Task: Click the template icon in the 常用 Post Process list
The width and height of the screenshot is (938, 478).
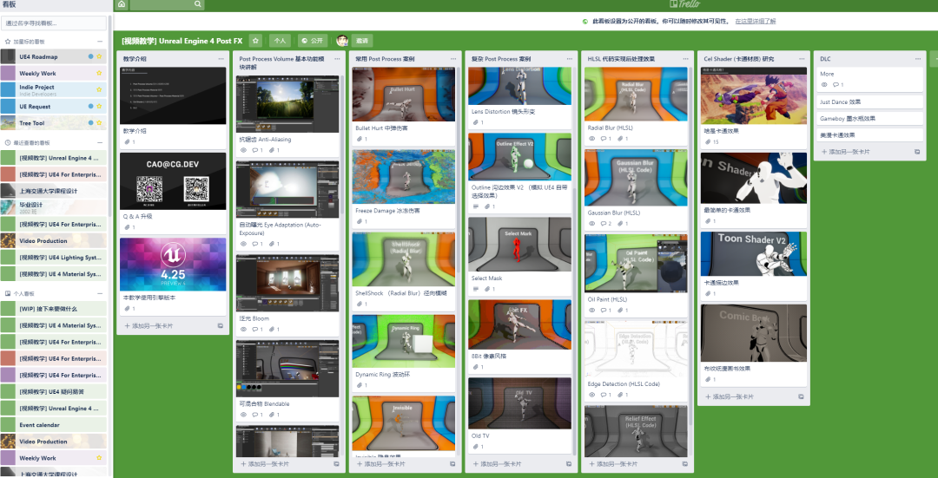Action: (x=452, y=463)
